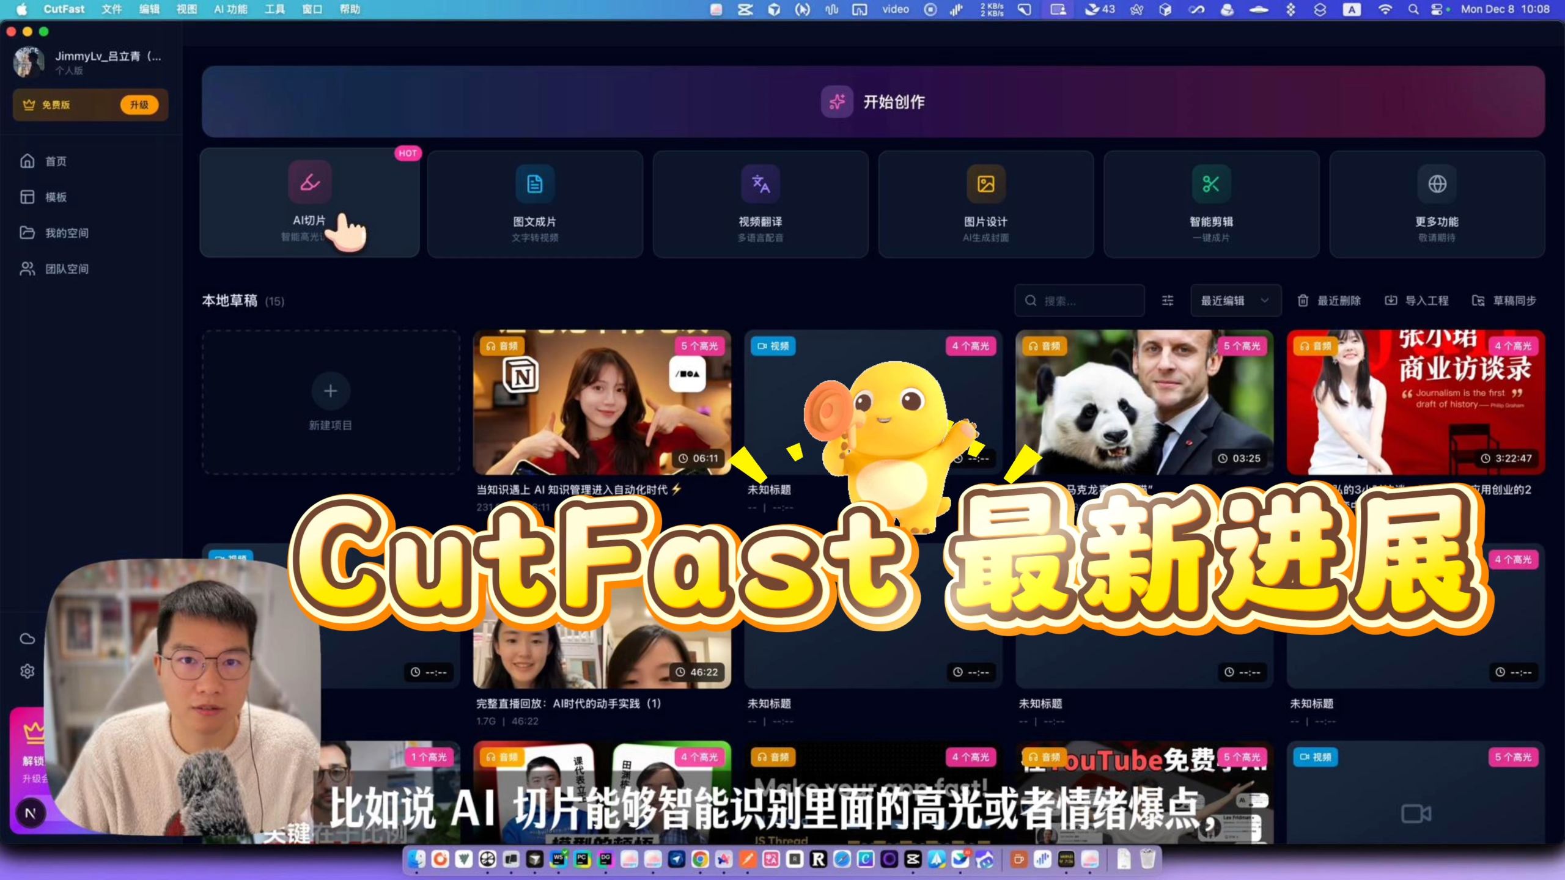Switch to 模板 sidebar section
The height and width of the screenshot is (880, 1565).
[55, 197]
